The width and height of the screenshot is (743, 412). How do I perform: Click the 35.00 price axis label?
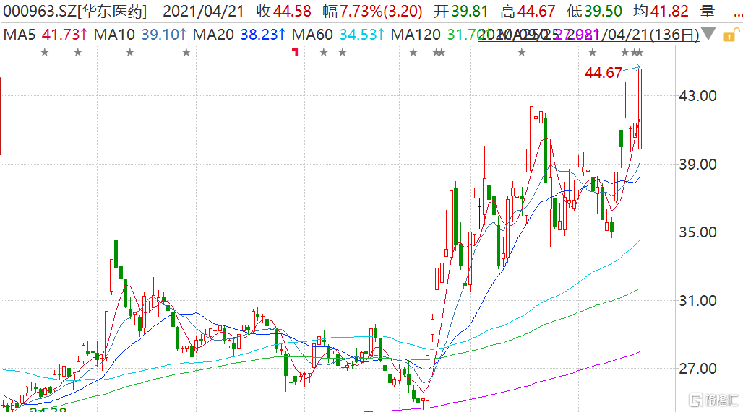(x=697, y=232)
